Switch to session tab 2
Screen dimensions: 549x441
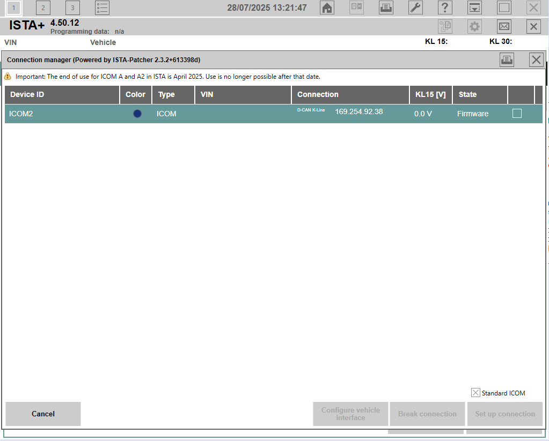click(x=43, y=8)
